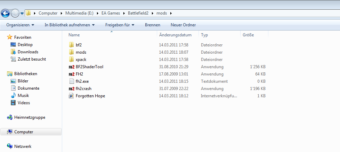Click the Internetverknüpfu... type cell
Screen dimensions: 340x152
click(219, 96)
